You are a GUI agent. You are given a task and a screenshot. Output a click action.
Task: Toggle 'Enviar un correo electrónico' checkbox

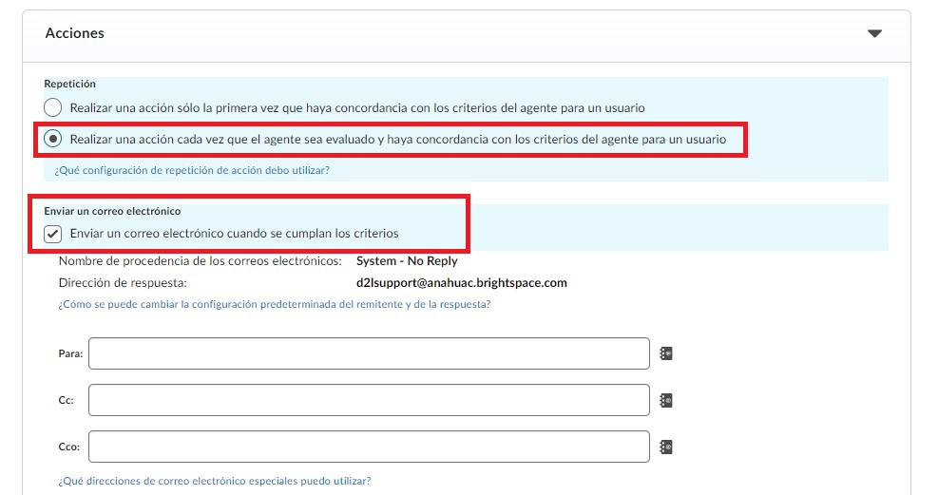(x=53, y=234)
